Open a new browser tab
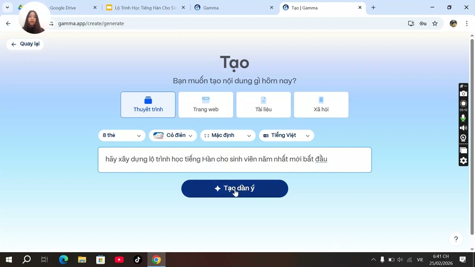 pos(373,7)
